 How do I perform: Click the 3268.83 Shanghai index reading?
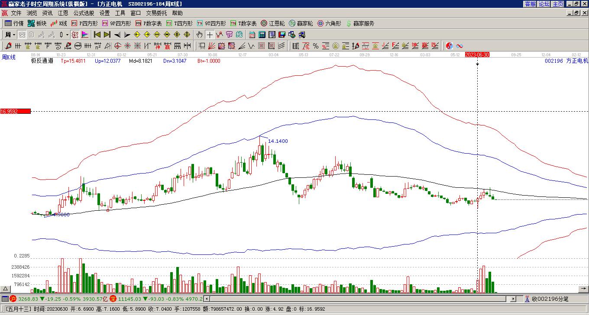point(28,299)
